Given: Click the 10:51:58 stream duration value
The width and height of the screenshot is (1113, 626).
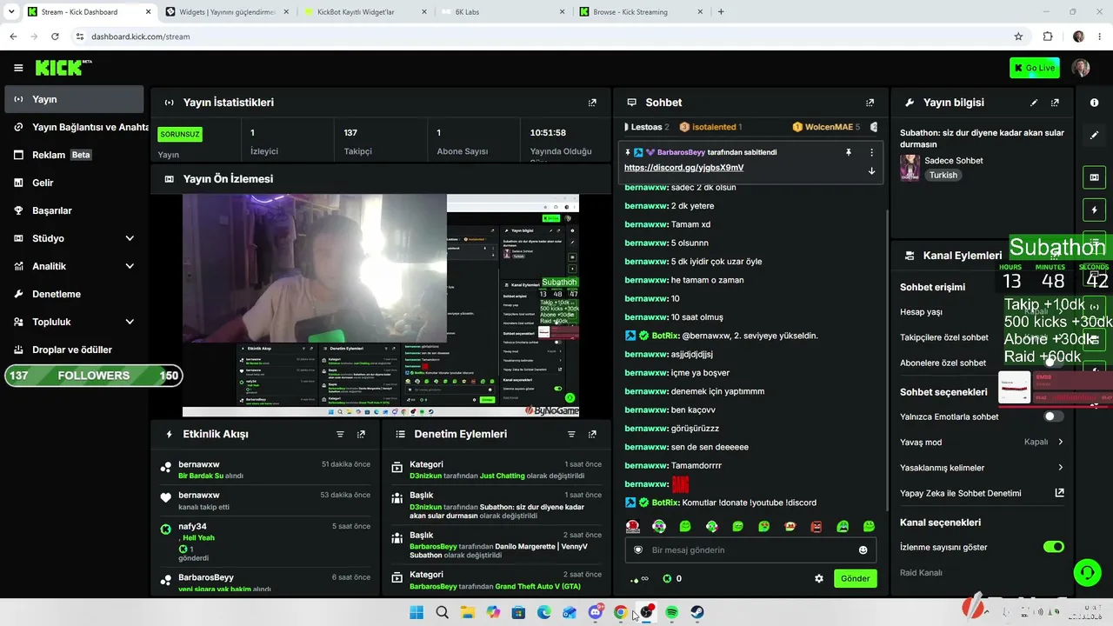Looking at the screenshot, I should [548, 133].
